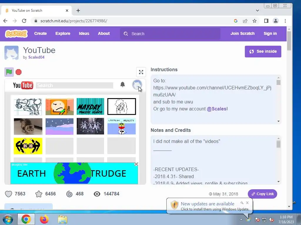Image resolution: width=301 pixels, height=225 pixels.
Task: Show hidden system tray icons
Action: coord(241,219)
